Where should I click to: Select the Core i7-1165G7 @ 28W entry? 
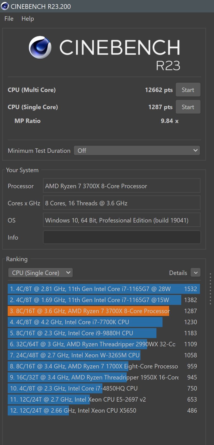[x=90, y=289]
